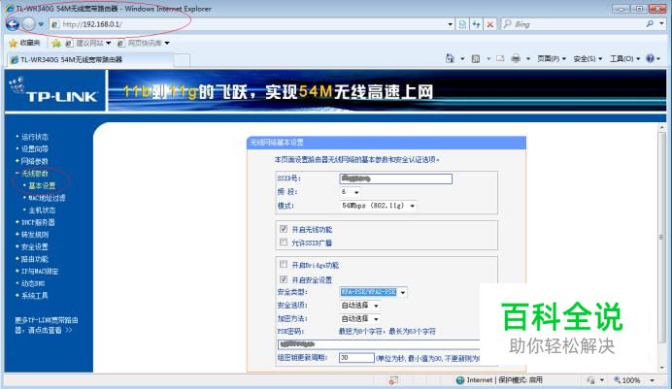Viewport: 672px width, 389px height.
Task: Expand 转发规则 in the sidebar
Action: coord(35,235)
